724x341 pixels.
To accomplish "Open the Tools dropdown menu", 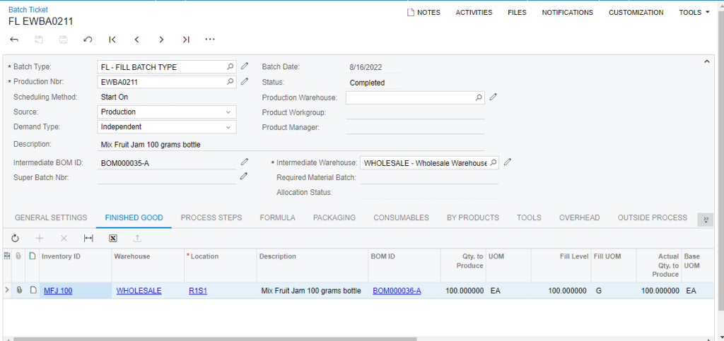I will click(694, 13).
